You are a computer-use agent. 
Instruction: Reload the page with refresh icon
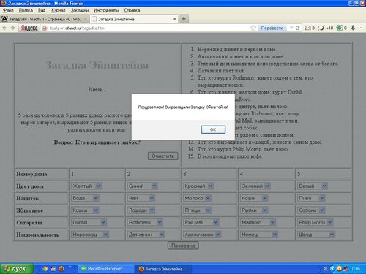coord(297,28)
